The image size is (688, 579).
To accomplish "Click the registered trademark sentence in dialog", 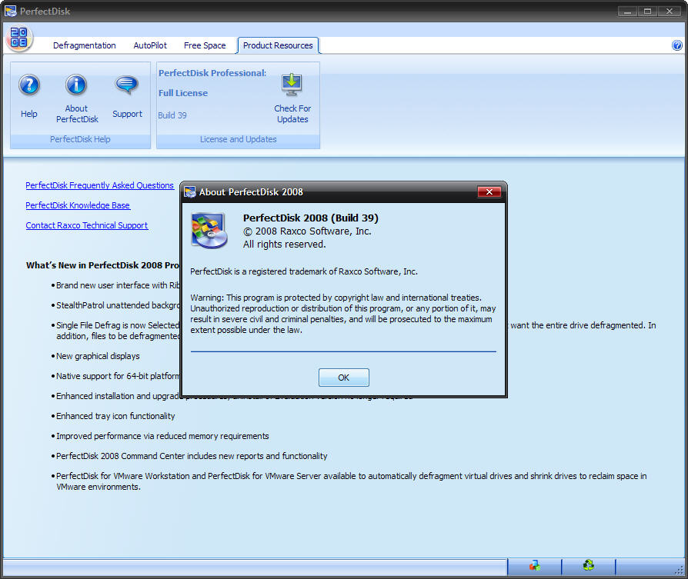I will click(x=304, y=271).
